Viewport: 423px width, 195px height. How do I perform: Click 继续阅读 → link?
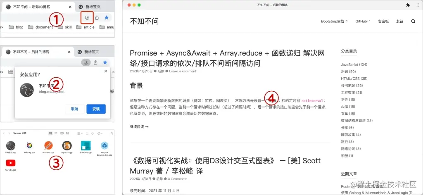139,126
